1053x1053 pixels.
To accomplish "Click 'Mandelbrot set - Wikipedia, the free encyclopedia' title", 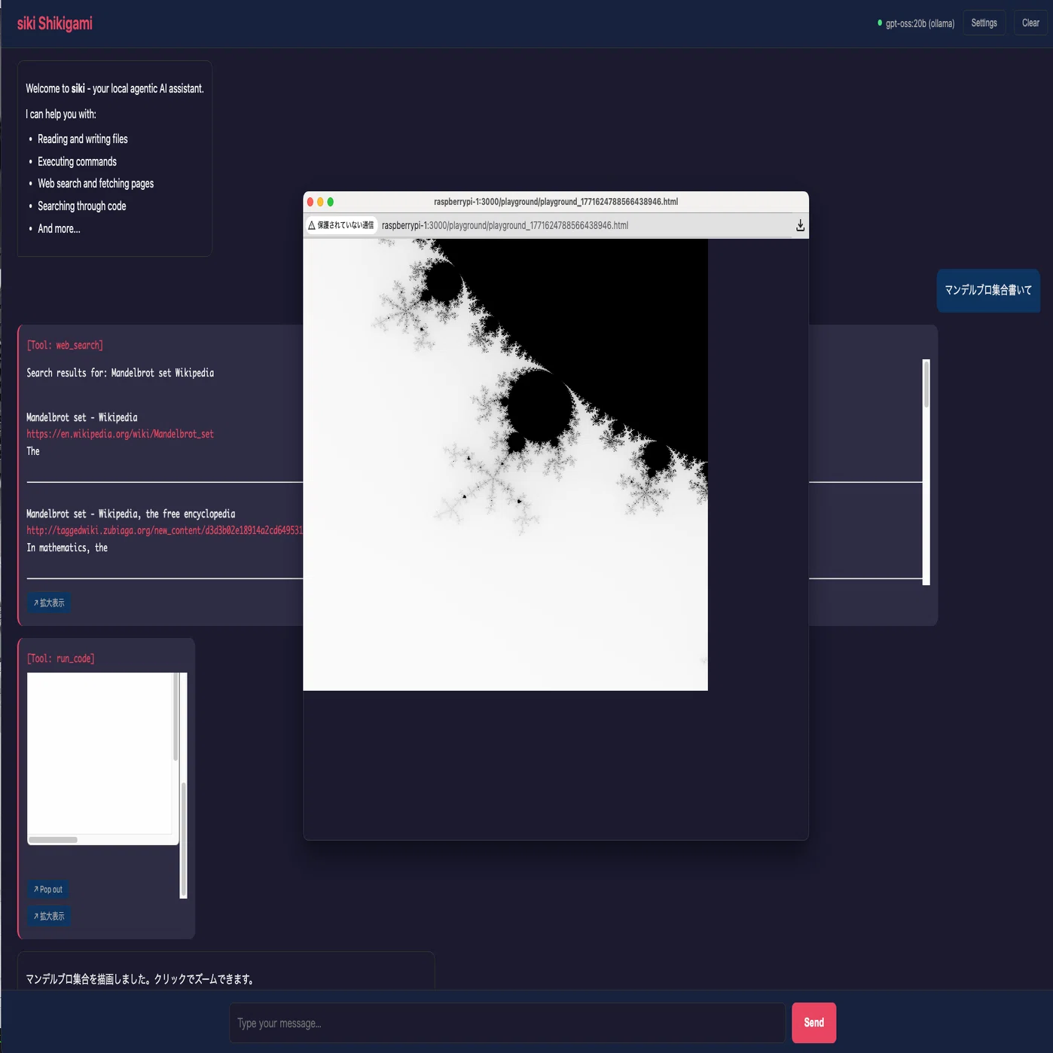I will tap(131, 514).
